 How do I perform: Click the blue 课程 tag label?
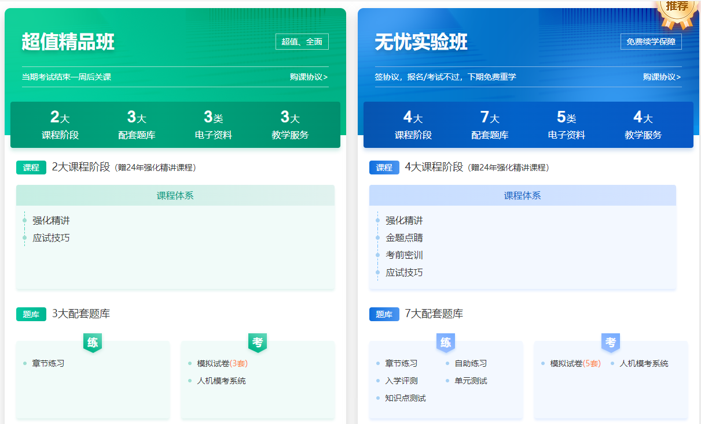(384, 168)
